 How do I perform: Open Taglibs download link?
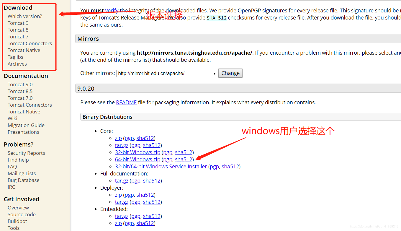click(15, 57)
